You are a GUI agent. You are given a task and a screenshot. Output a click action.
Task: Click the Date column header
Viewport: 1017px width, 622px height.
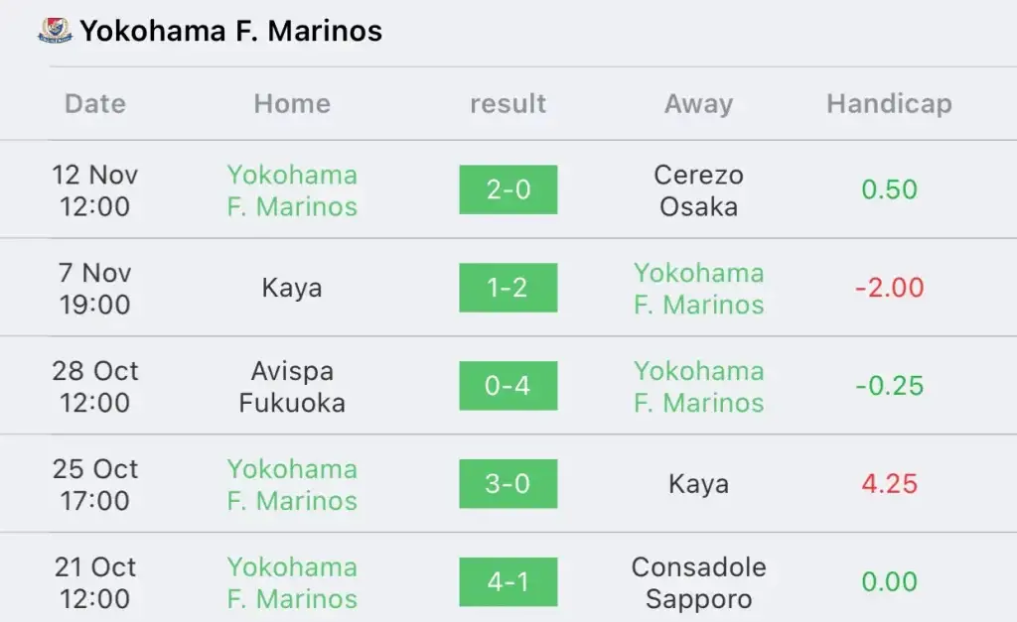[95, 103]
